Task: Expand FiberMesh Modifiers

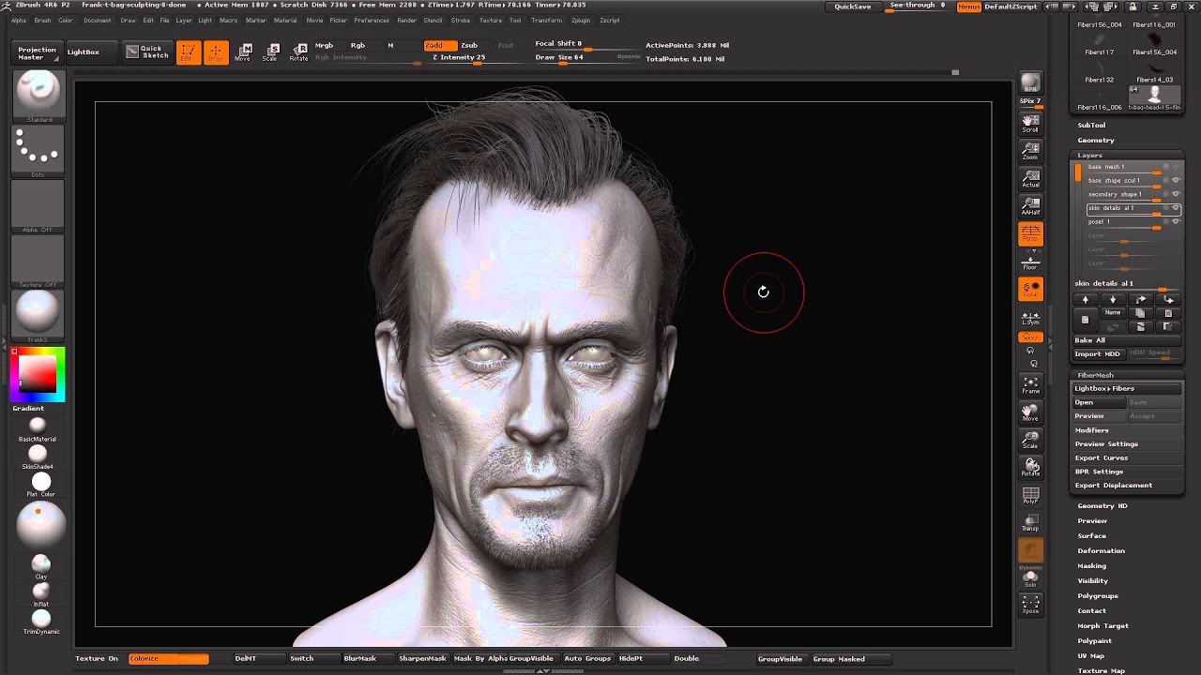Action: [1092, 430]
